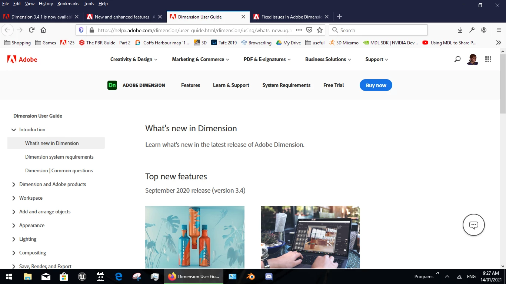The height and width of the screenshot is (284, 506).
Task: Open the Firefox account icon
Action: [484, 30]
